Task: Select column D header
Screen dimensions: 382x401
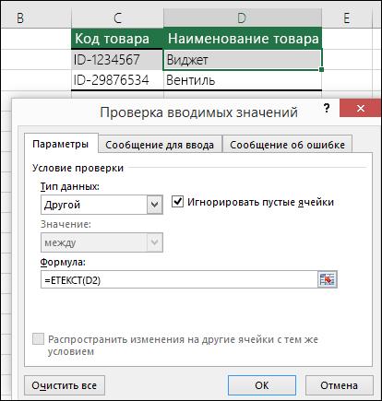Action: pos(243,18)
